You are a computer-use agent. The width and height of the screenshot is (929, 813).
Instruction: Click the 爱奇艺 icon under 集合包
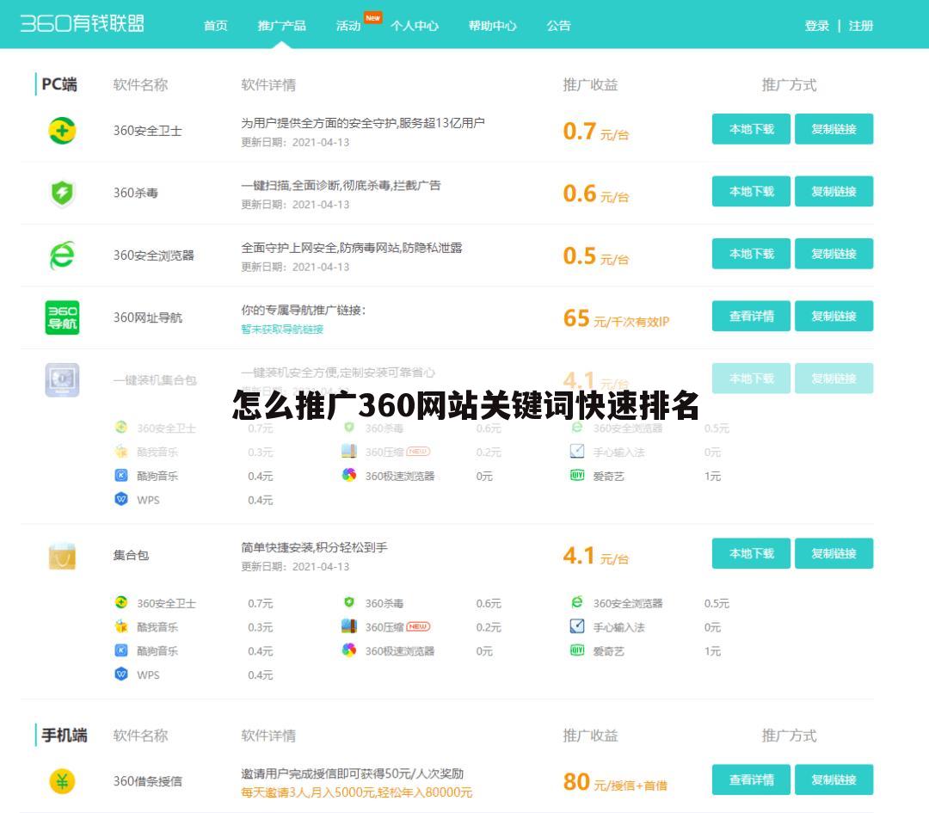pos(577,650)
